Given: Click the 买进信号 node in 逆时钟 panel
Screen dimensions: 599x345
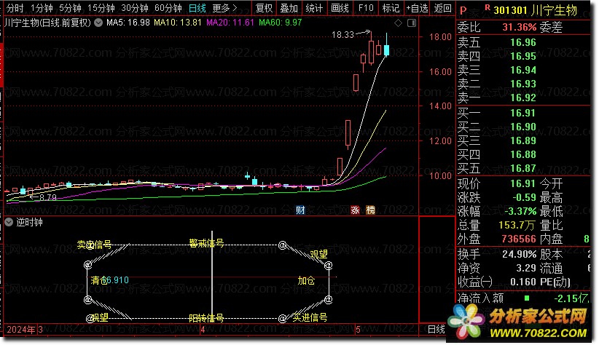Looking at the screenshot, I should 310,317.
